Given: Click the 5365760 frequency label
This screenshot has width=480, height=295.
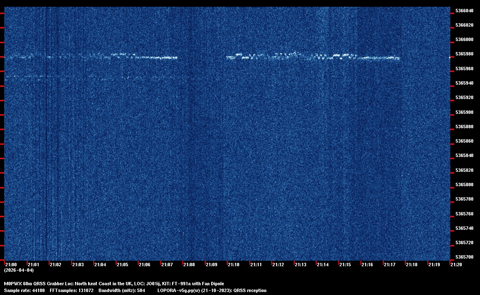Looking at the screenshot, I should click(464, 214).
